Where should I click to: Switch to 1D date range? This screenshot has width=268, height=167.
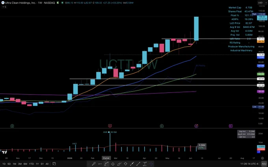4,164
